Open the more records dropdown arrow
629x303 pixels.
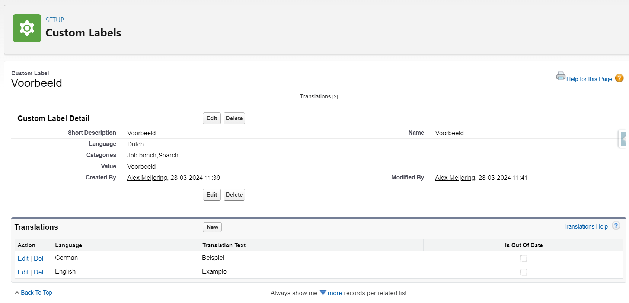323,293
